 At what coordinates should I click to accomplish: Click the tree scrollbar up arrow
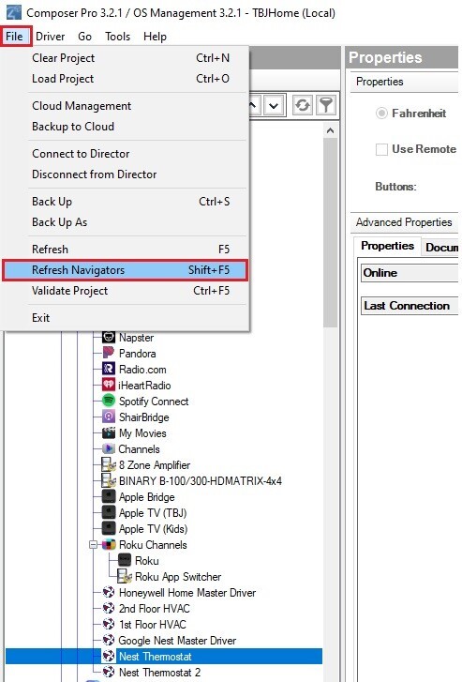tap(330, 130)
